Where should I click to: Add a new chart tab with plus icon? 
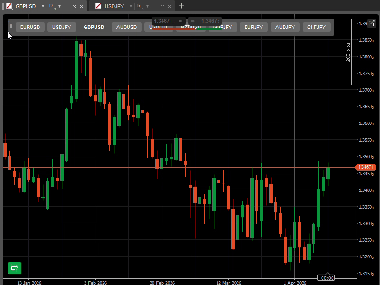click(181, 6)
